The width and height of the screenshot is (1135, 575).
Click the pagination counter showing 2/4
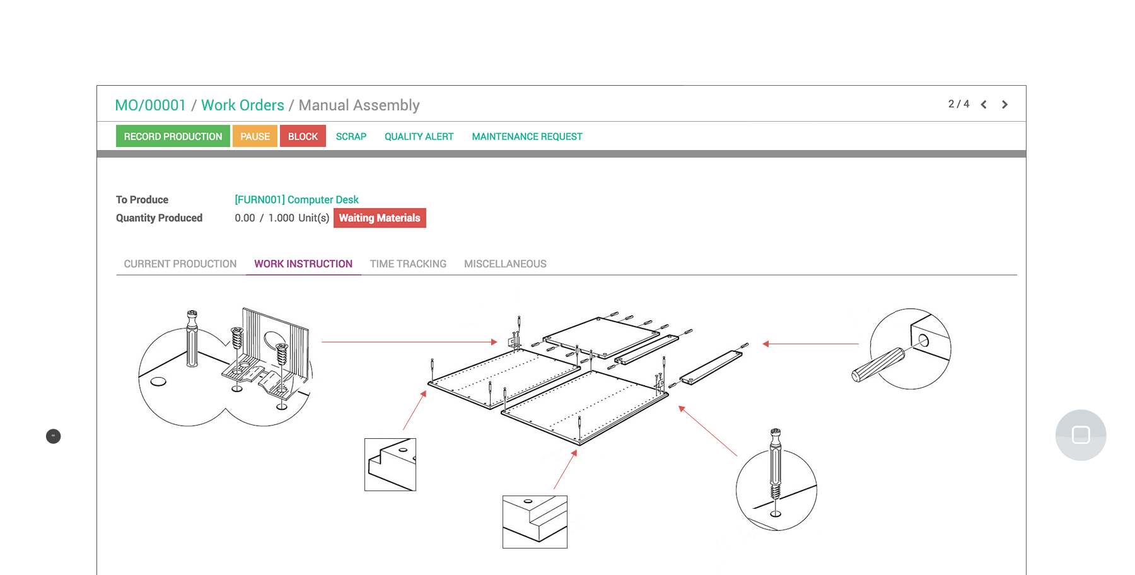point(958,104)
